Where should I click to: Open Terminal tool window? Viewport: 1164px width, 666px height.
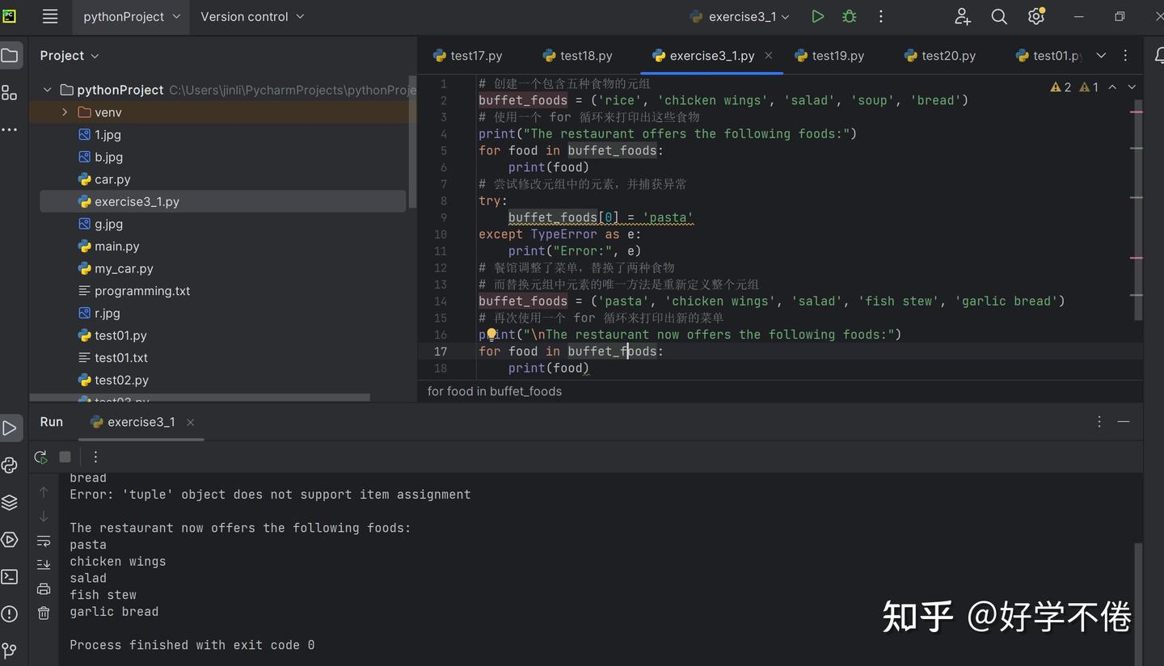pos(10,576)
